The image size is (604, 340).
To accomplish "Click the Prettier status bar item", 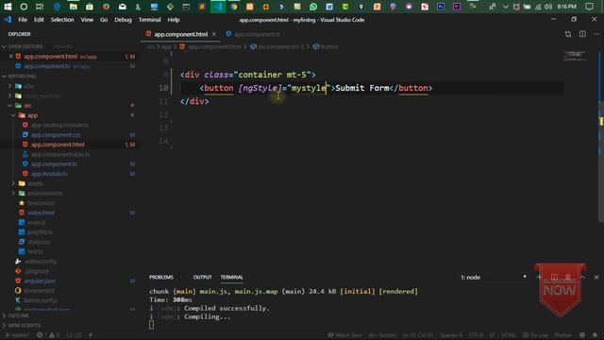I will pyautogui.click(x=562, y=335).
